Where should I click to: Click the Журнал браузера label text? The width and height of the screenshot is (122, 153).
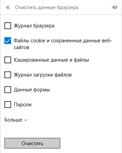34,26
